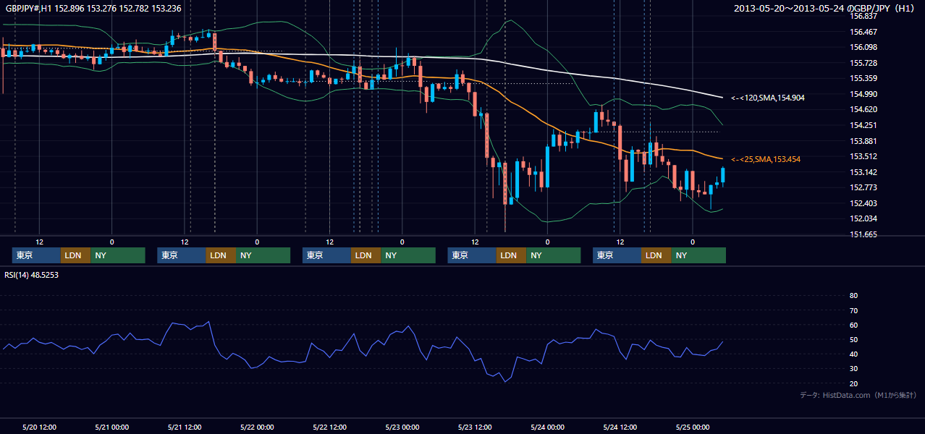Click the 153.881 price label
The width and height of the screenshot is (925, 434).
pyautogui.click(x=863, y=141)
